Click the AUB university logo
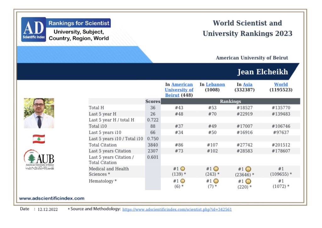The image size is (322, 228). tap(39, 160)
